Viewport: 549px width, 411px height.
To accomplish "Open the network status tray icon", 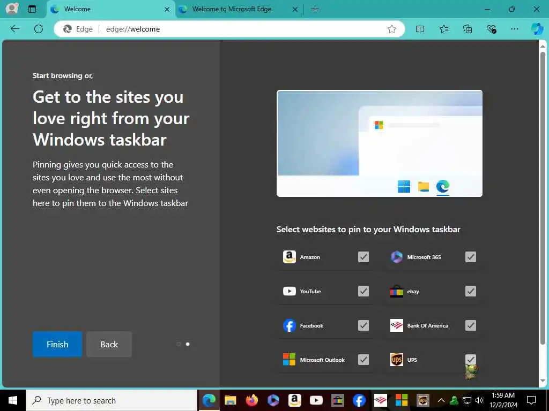I will [x=467, y=400].
